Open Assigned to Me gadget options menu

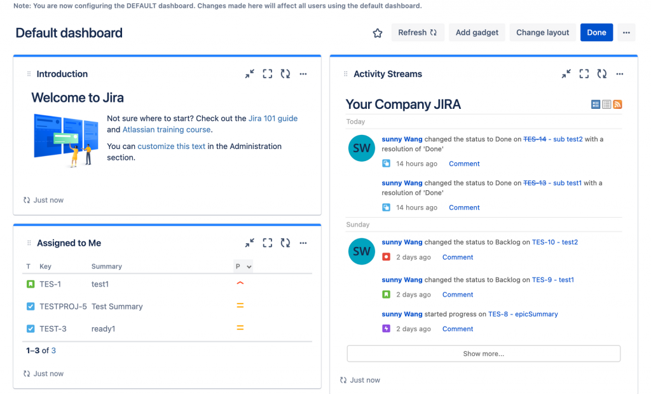303,243
